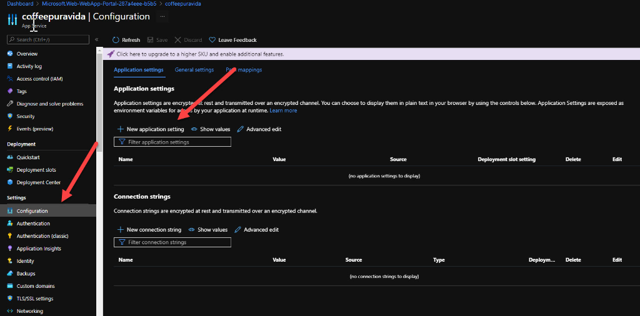Viewport: 640px width, 316px height.
Task: Switch to Application settings tab
Action: point(139,70)
